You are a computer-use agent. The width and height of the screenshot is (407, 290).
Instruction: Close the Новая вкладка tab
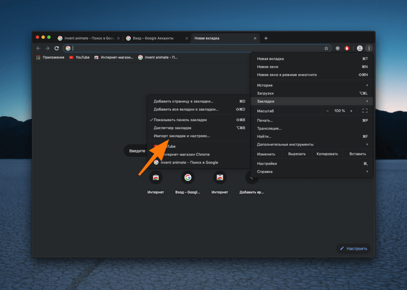point(255,39)
